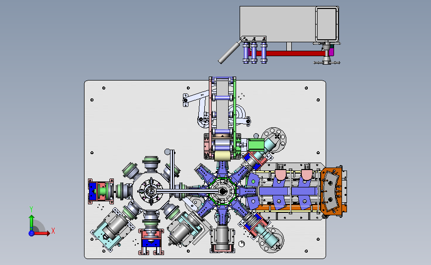Click the red X axis label on triad

click(53, 231)
